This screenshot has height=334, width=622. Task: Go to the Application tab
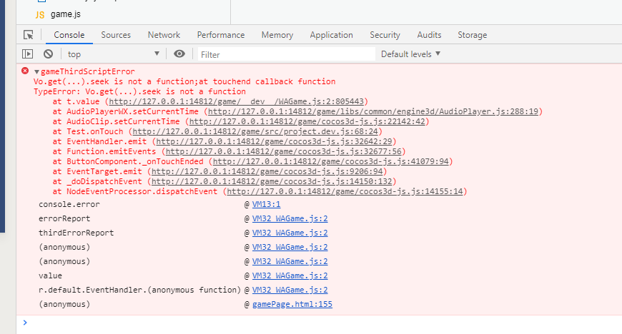(331, 35)
